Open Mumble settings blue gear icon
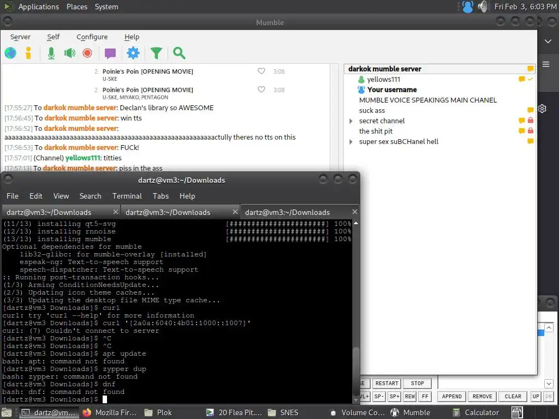Viewport: 559px width, 419px height. tap(133, 53)
